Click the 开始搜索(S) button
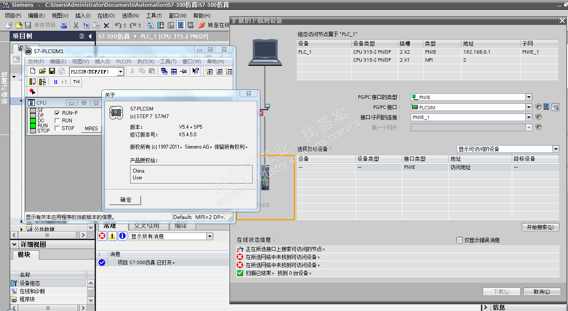This screenshot has width=568, height=311. click(540, 227)
